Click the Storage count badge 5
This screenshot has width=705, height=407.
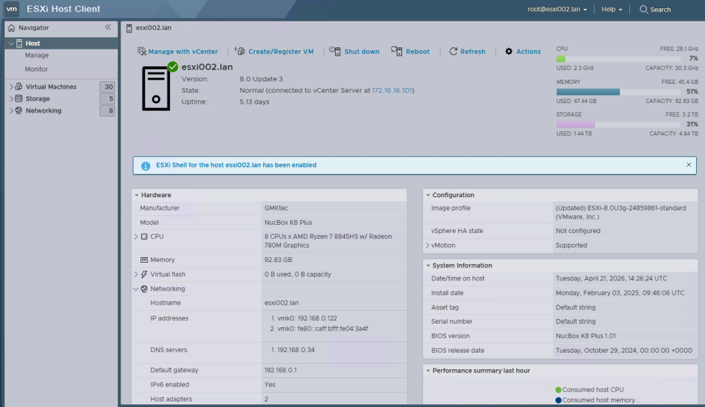(107, 99)
